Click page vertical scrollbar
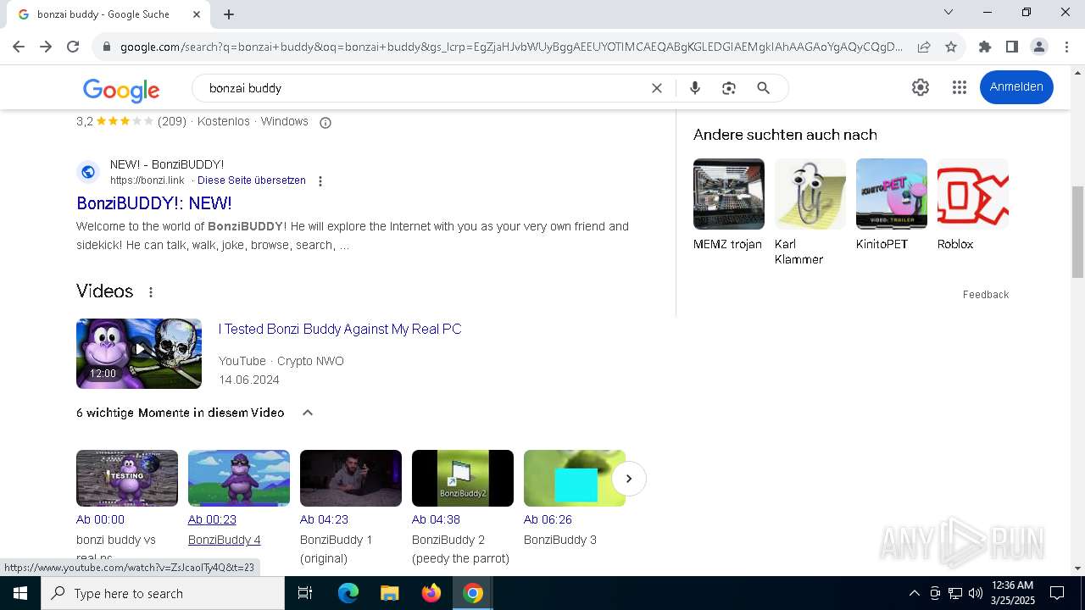The image size is (1085, 610). 1077,231
